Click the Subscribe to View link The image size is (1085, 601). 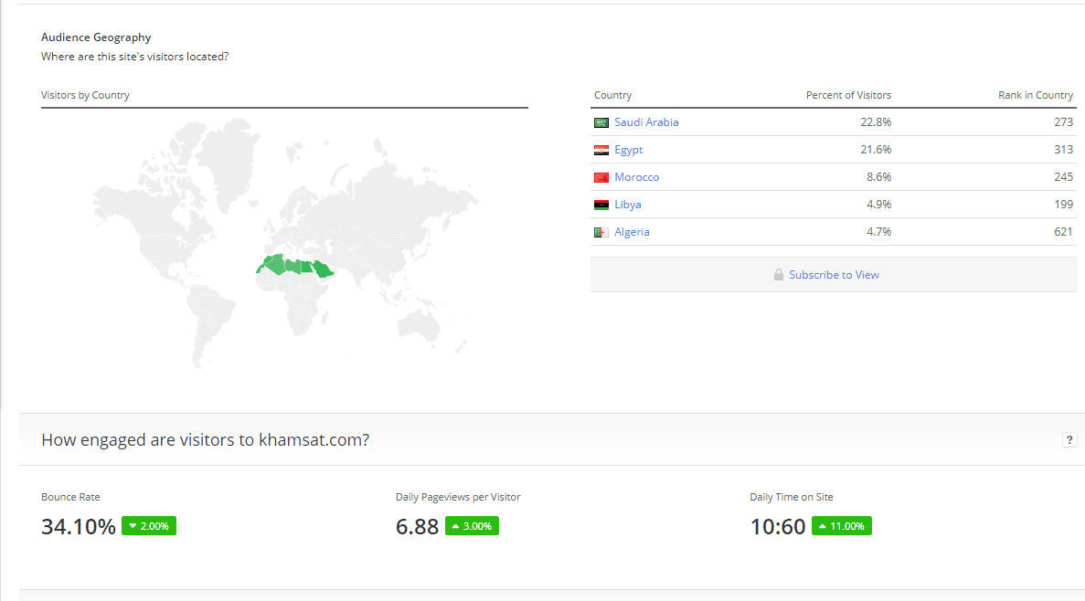(834, 275)
